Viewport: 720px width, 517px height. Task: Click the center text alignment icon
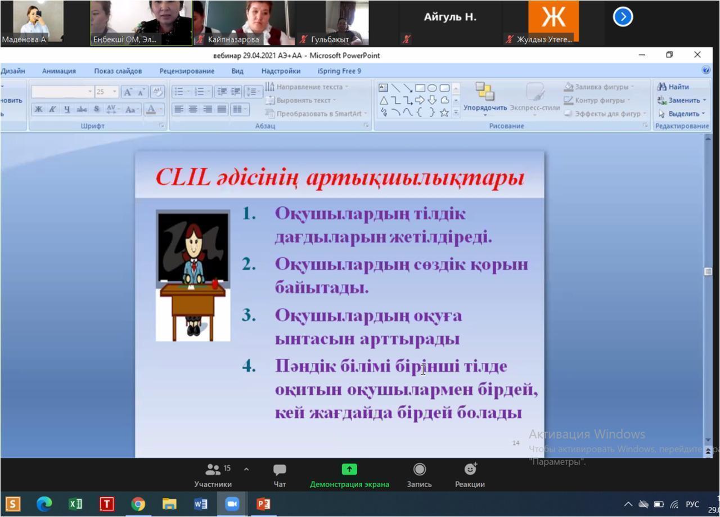(193, 110)
